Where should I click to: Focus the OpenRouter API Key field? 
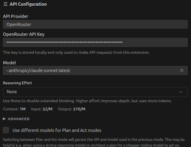(95, 42)
